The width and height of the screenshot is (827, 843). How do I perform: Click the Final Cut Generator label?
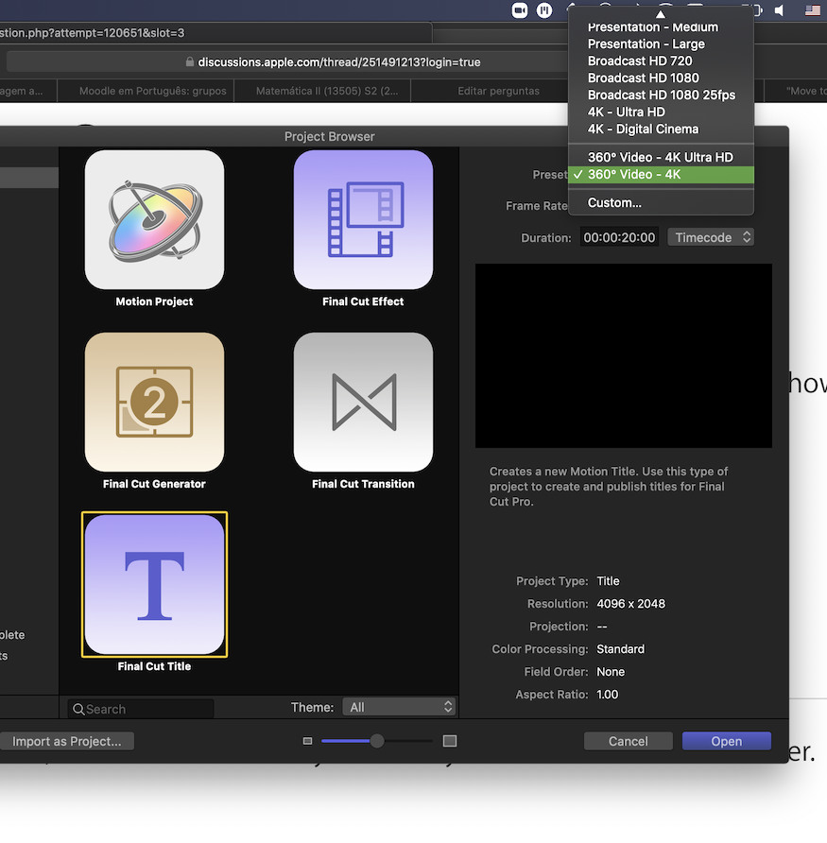(x=154, y=484)
